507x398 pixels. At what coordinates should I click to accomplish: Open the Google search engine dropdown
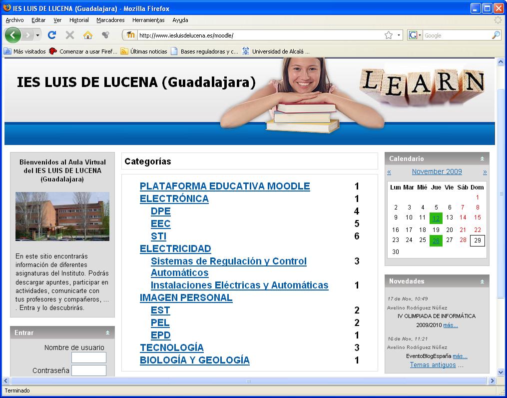click(419, 35)
